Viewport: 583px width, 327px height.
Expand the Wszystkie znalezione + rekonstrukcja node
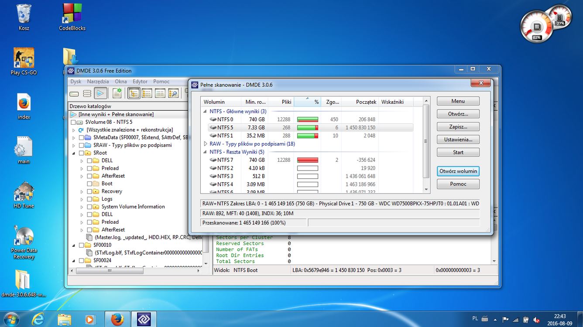[73, 130]
